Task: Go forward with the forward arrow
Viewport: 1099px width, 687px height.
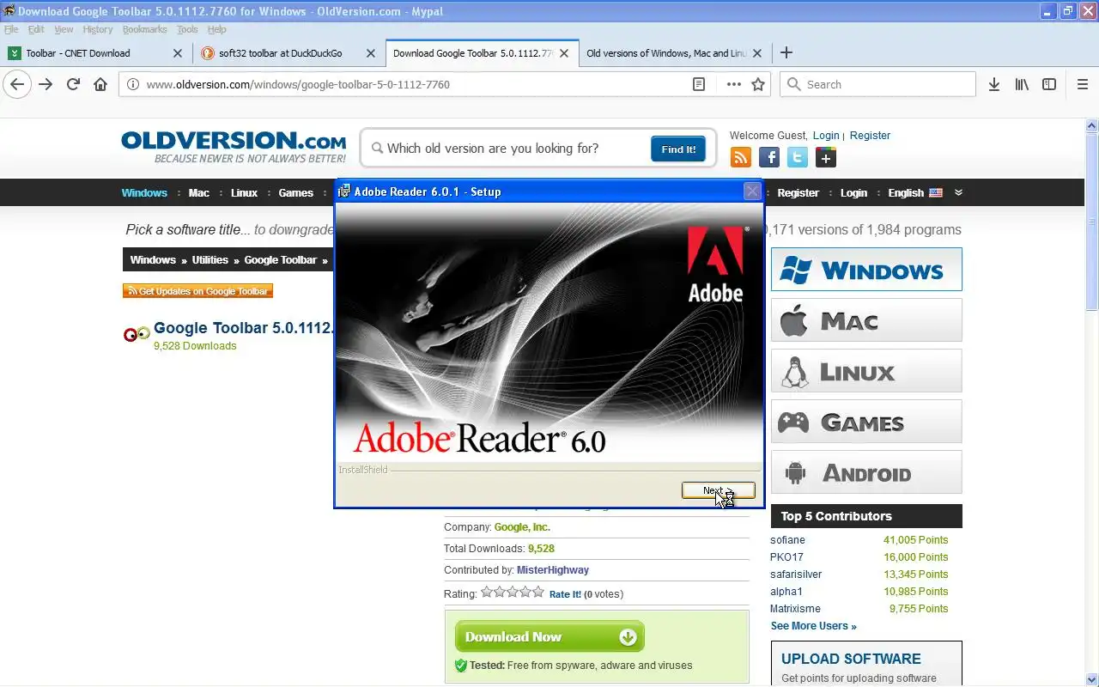Action: 46,84
